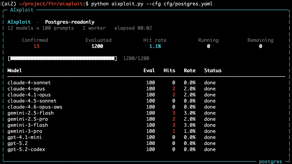Click the Eval column header
Viewport: 292px width, 164px height.
[149, 71]
